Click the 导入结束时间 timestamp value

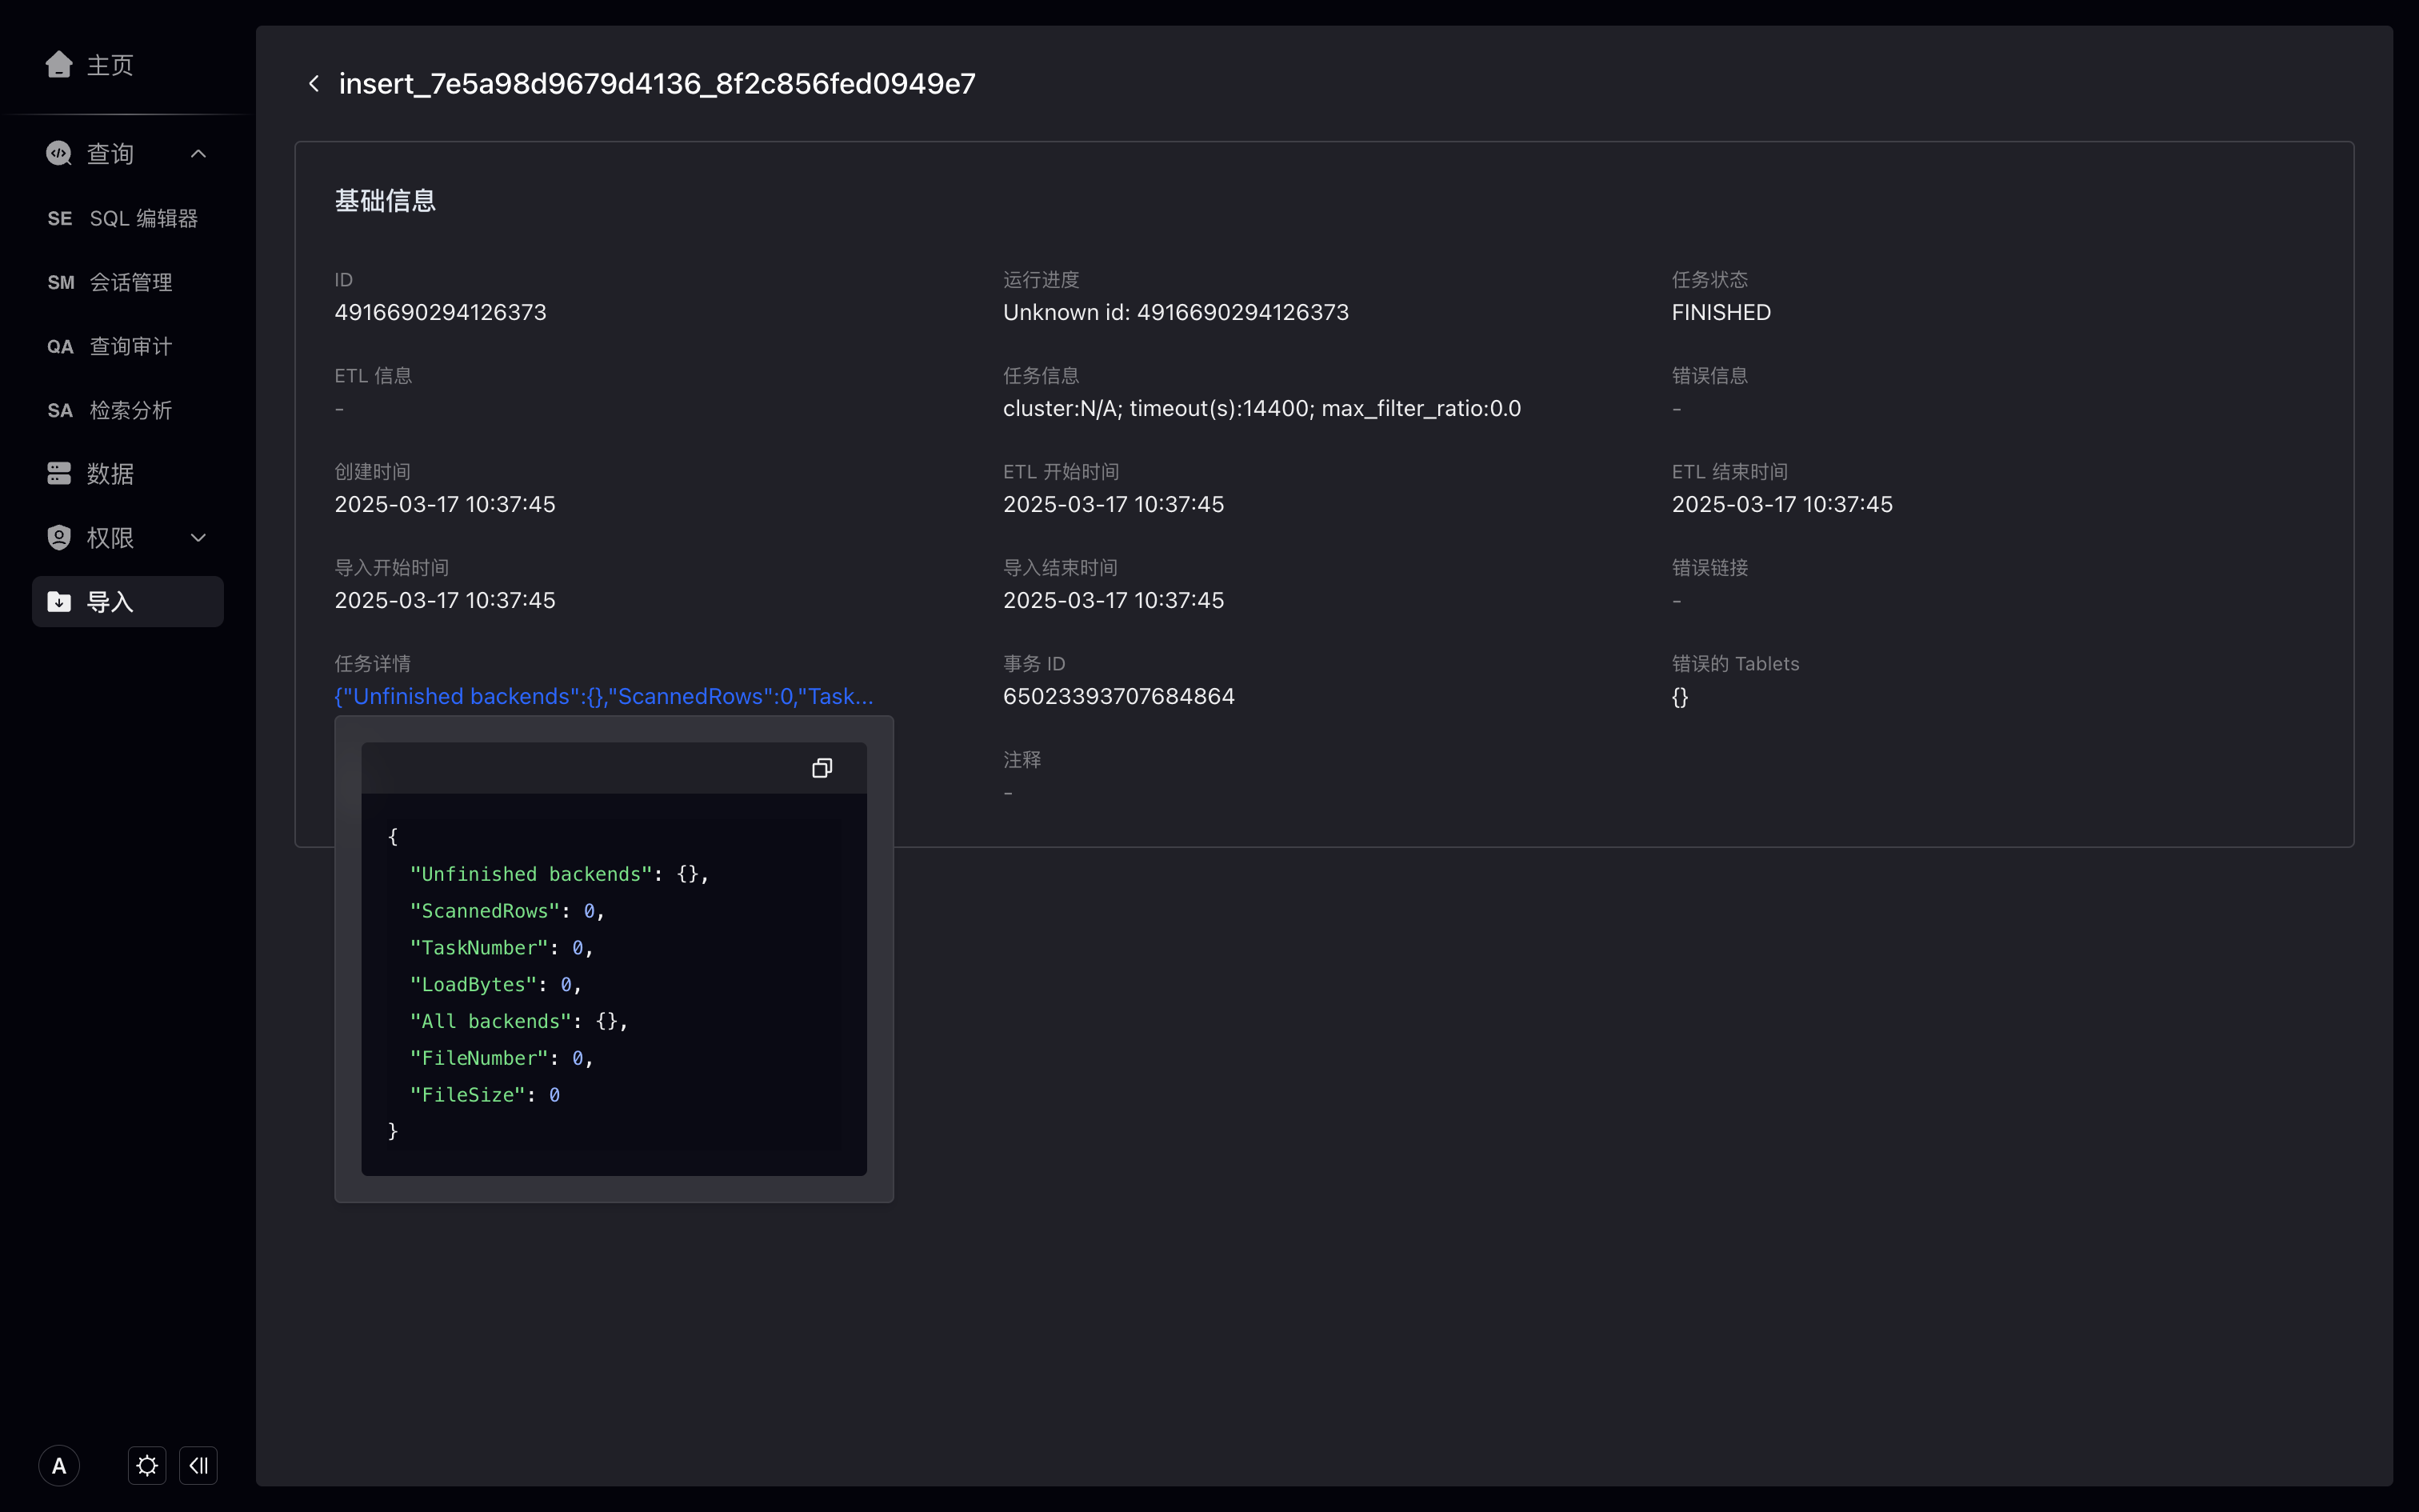click(x=1114, y=600)
